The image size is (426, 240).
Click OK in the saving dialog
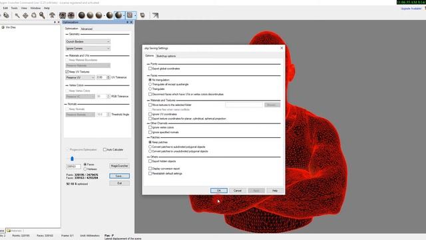[x=219, y=191]
